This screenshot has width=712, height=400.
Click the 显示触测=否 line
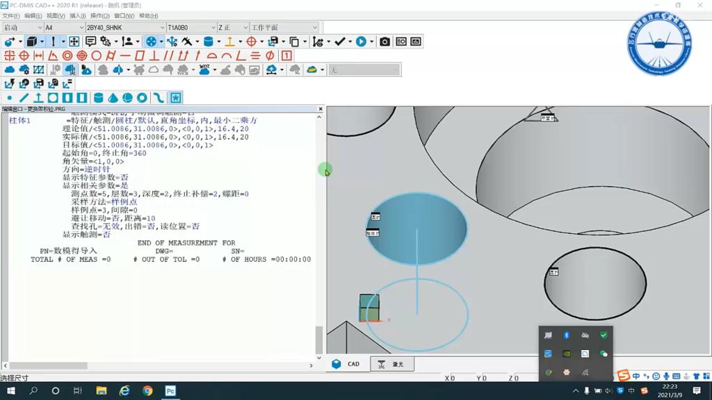coord(86,235)
